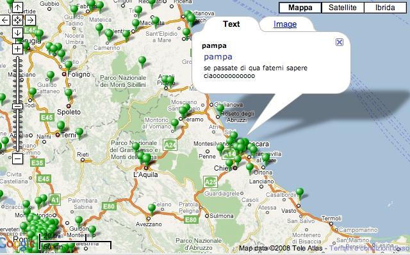This screenshot has width=410, height=255.
Task: Click the center map reset button
Action: click(17, 20)
